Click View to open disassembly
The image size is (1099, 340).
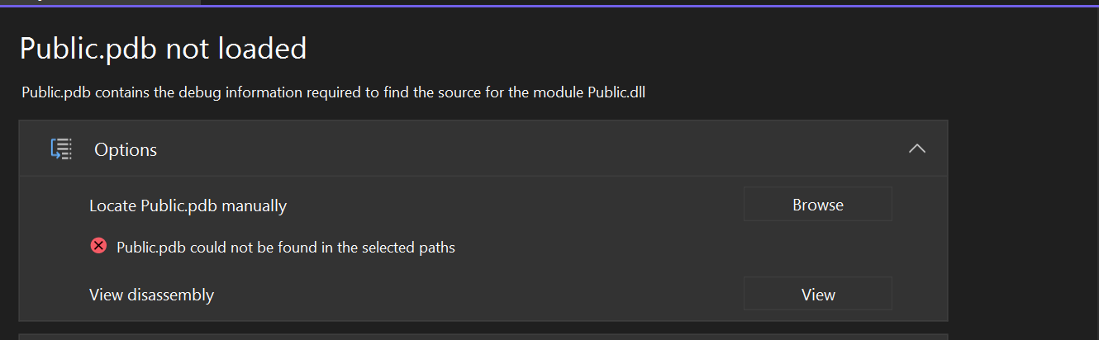coord(817,295)
